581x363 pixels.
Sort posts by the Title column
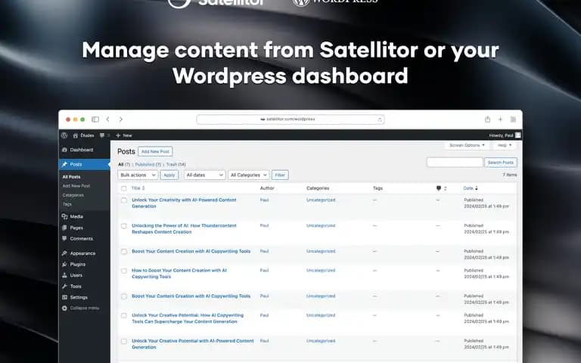click(138, 188)
